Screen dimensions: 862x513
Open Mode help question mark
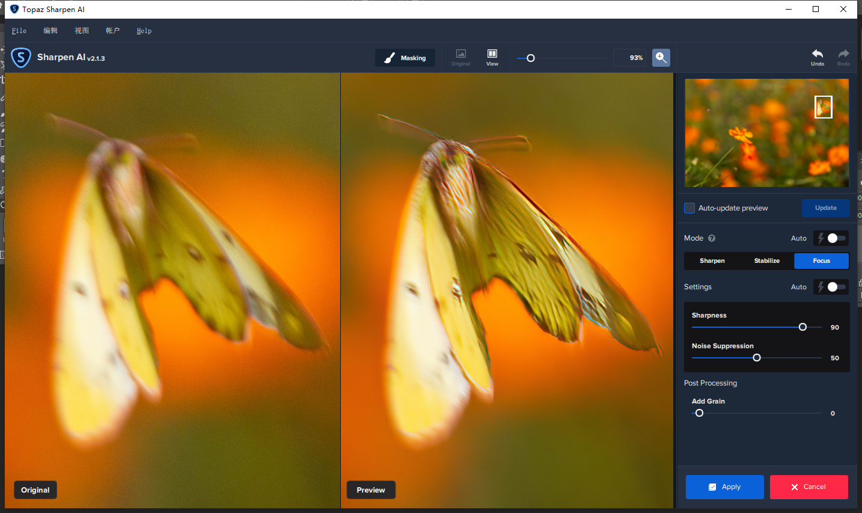pyautogui.click(x=712, y=238)
